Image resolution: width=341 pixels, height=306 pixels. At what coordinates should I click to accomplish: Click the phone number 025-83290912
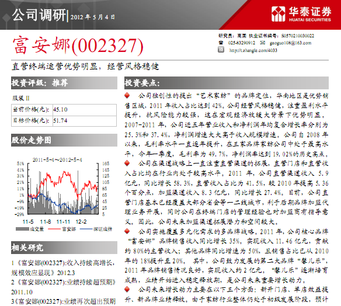[x=241, y=43]
